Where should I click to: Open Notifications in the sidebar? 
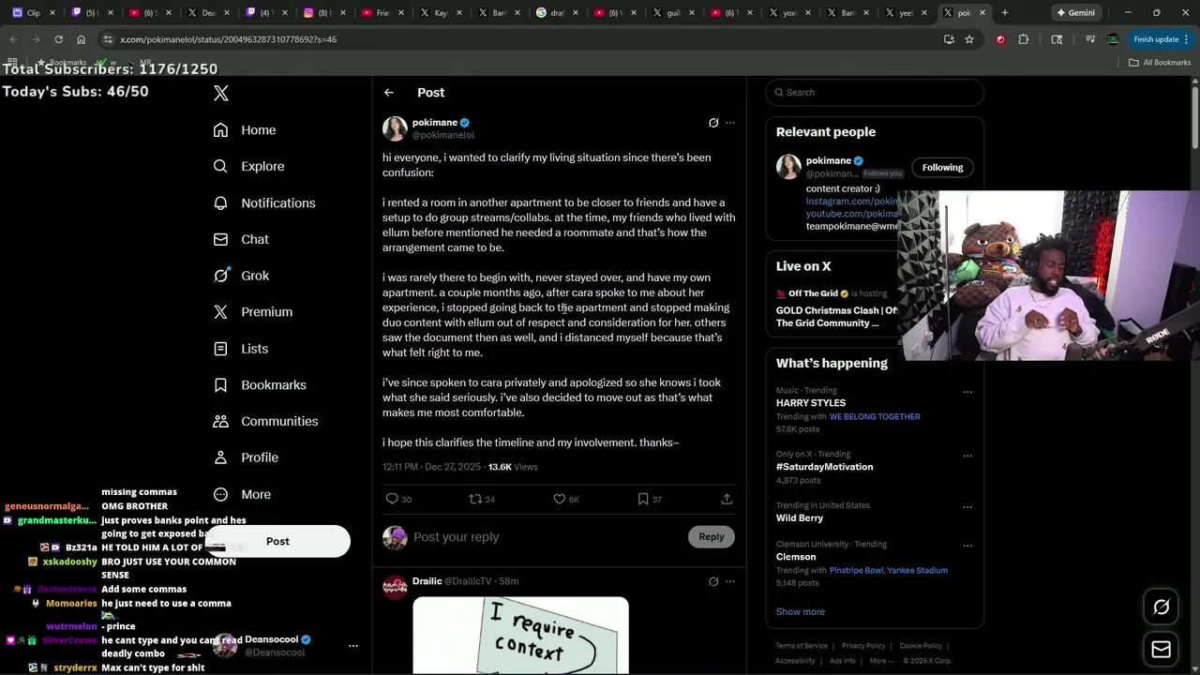tap(264, 202)
